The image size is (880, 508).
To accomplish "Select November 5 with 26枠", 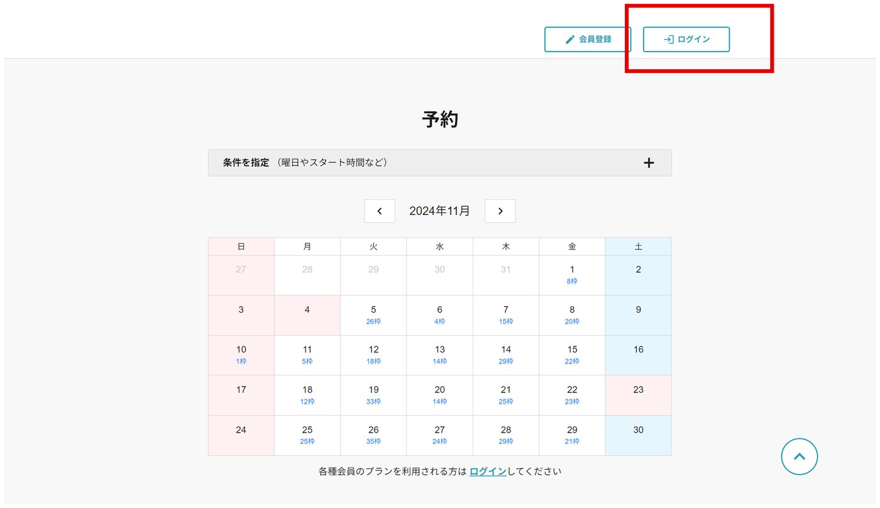I will pos(373,316).
